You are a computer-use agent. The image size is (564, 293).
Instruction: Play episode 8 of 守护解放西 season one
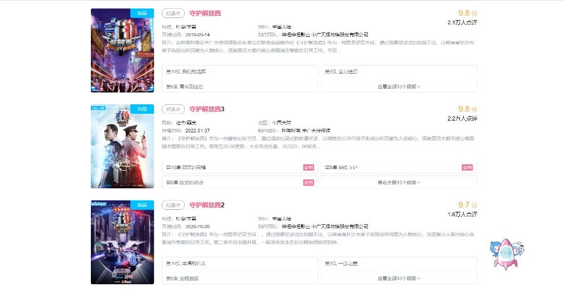[x=240, y=86]
